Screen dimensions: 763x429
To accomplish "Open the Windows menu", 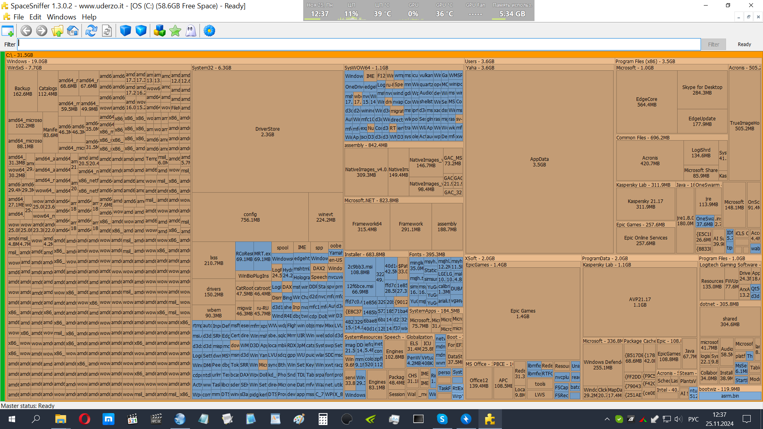I will pyautogui.click(x=61, y=17).
